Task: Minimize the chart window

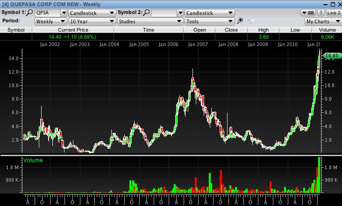Action: coord(326,4)
